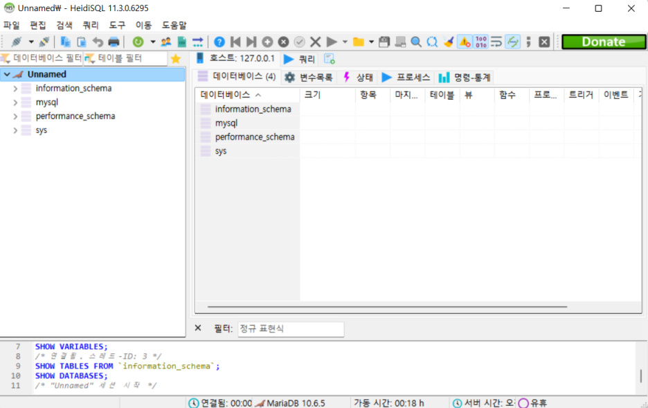
Task: Open the connect icon's dropdown arrow
Action: pyautogui.click(x=31, y=42)
